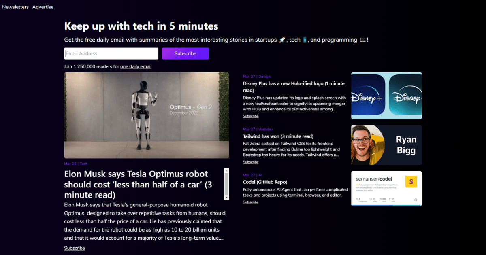This screenshot has width=486, height=255.
Task: Click the laptop emoji after programming
Action: [x=362, y=40]
